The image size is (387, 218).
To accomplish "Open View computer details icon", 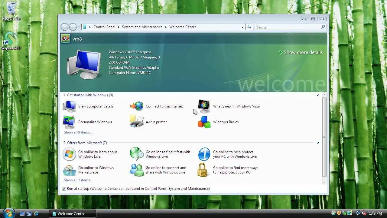I will pos(70,106).
